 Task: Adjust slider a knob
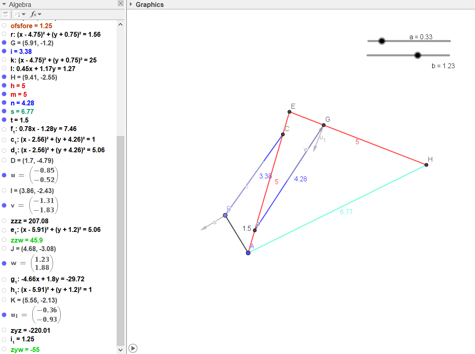pyautogui.click(x=382, y=41)
